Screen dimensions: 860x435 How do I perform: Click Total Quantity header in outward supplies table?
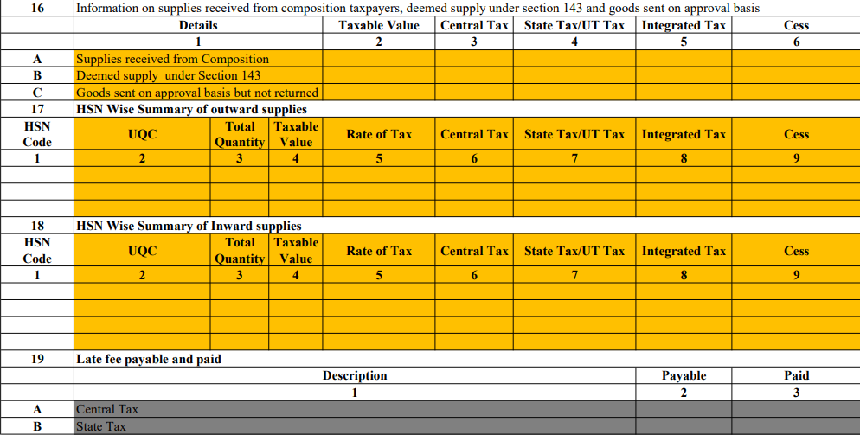239,134
